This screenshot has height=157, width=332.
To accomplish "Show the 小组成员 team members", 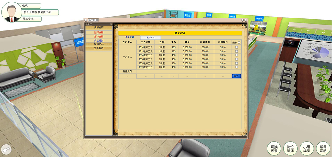I will (307, 149).
